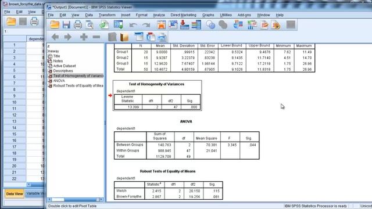Select Oneway node in outline tree
Viewport: 372px width, 209px height.
(x=53, y=51)
